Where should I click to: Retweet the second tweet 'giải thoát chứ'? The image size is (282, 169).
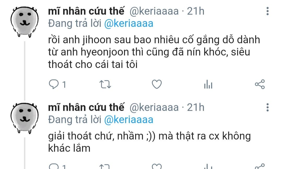point(105,166)
